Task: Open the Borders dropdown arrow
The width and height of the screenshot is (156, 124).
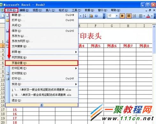Action: (144, 16)
